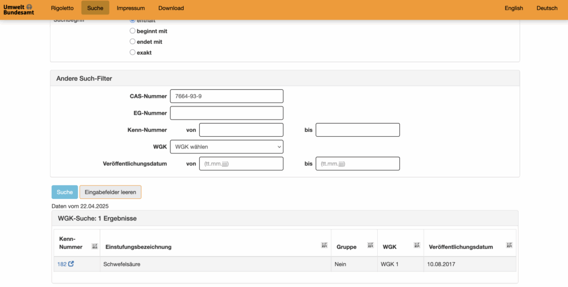Focus the EG-Nummer input field
The height and width of the screenshot is (287, 568).
(226, 113)
